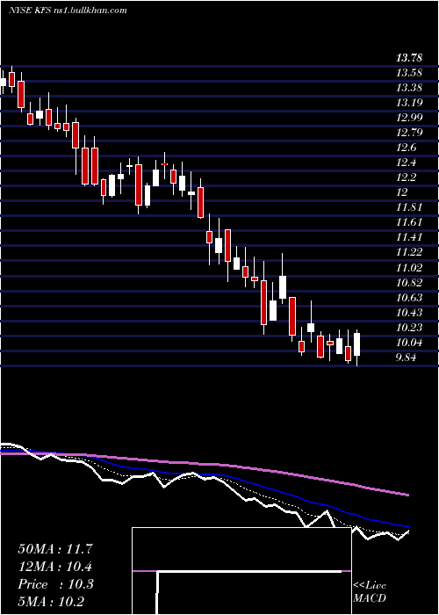This screenshot has width=439, height=615.
Task: Click the 11.81 price axis label
Action: tap(409, 207)
